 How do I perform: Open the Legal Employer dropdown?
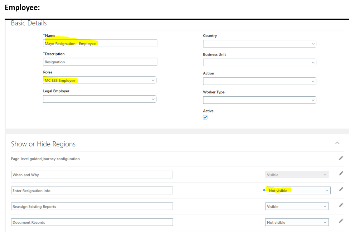click(99, 99)
